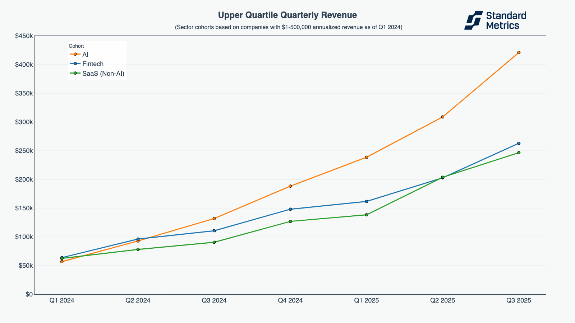
Task: Select SaaS (Non-AI) marker at Q2 2024
Action: [x=138, y=249]
